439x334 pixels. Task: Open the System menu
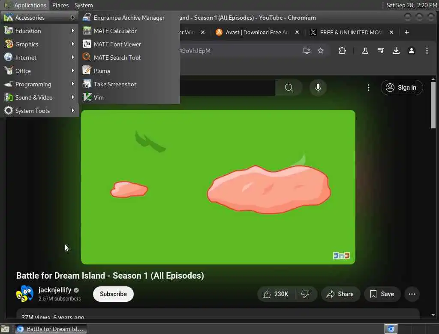pos(84,5)
